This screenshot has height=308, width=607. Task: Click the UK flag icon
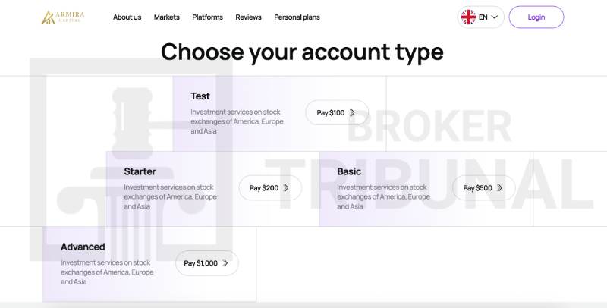click(469, 17)
